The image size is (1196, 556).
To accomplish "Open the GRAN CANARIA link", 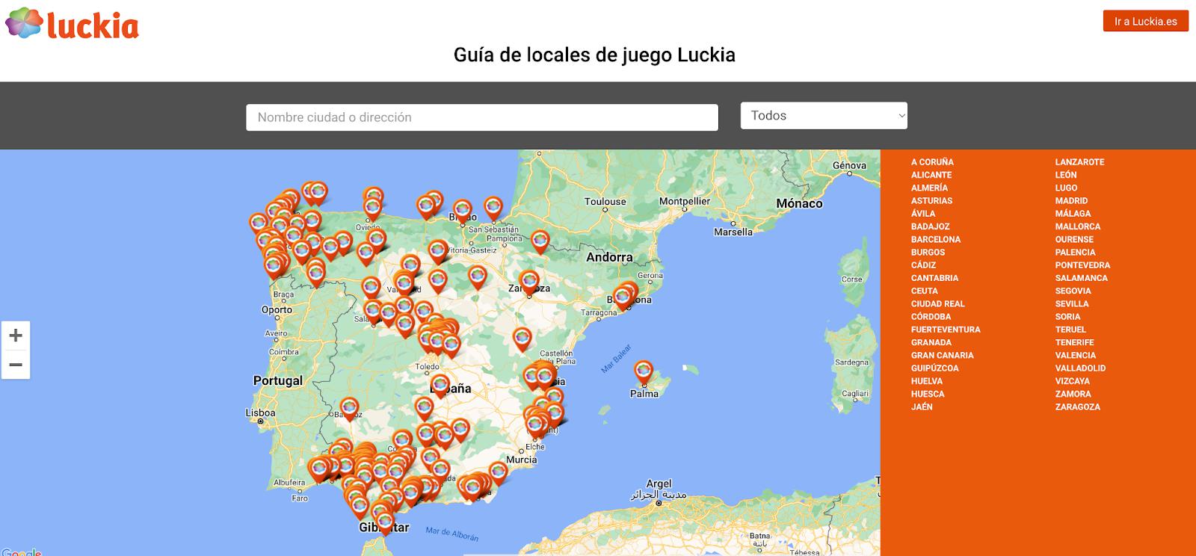I will pyautogui.click(x=942, y=355).
